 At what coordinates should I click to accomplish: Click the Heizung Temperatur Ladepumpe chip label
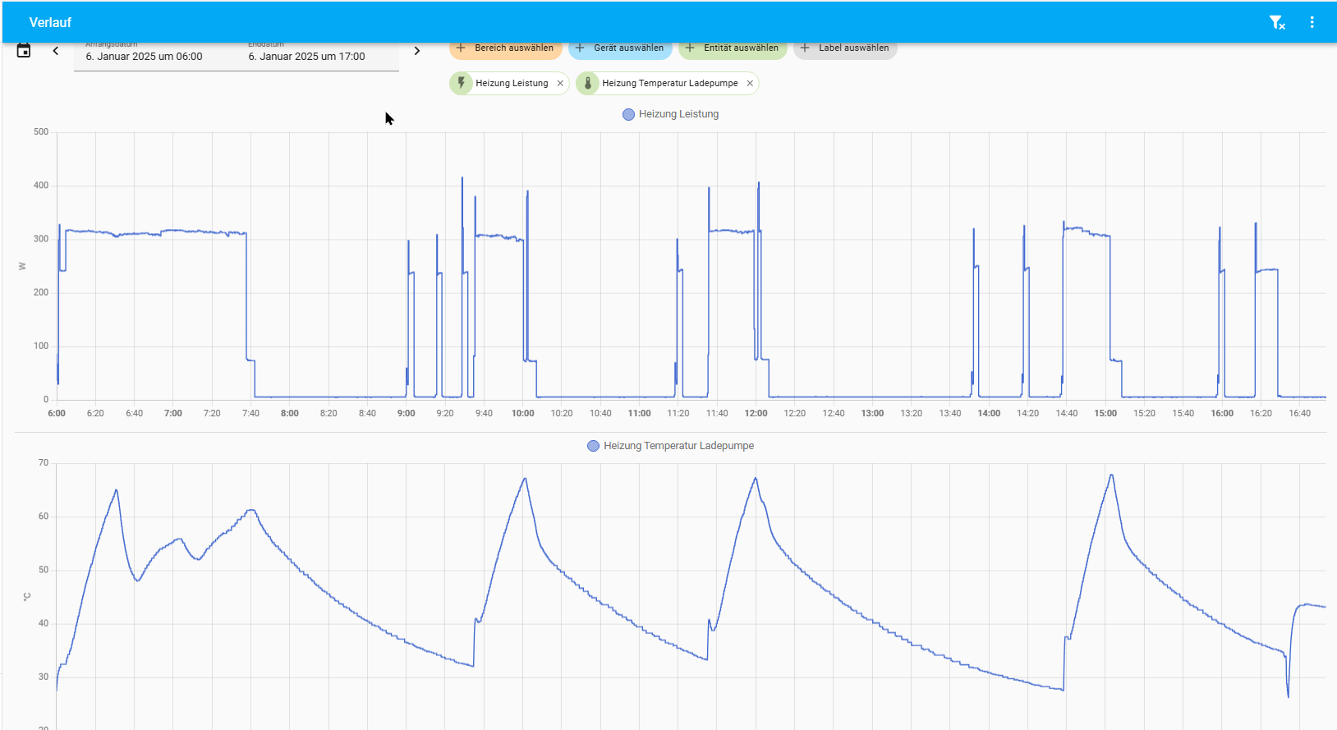670,83
